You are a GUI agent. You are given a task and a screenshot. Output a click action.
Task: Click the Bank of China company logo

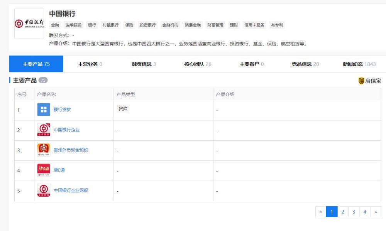pos(29,24)
